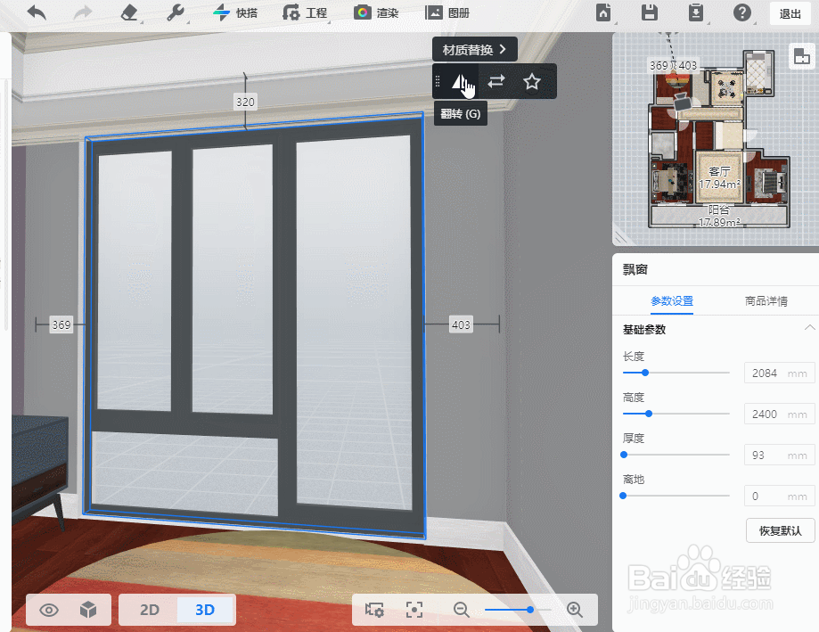Click the zoom level slider
819x632 pixels.
[518, 610]
